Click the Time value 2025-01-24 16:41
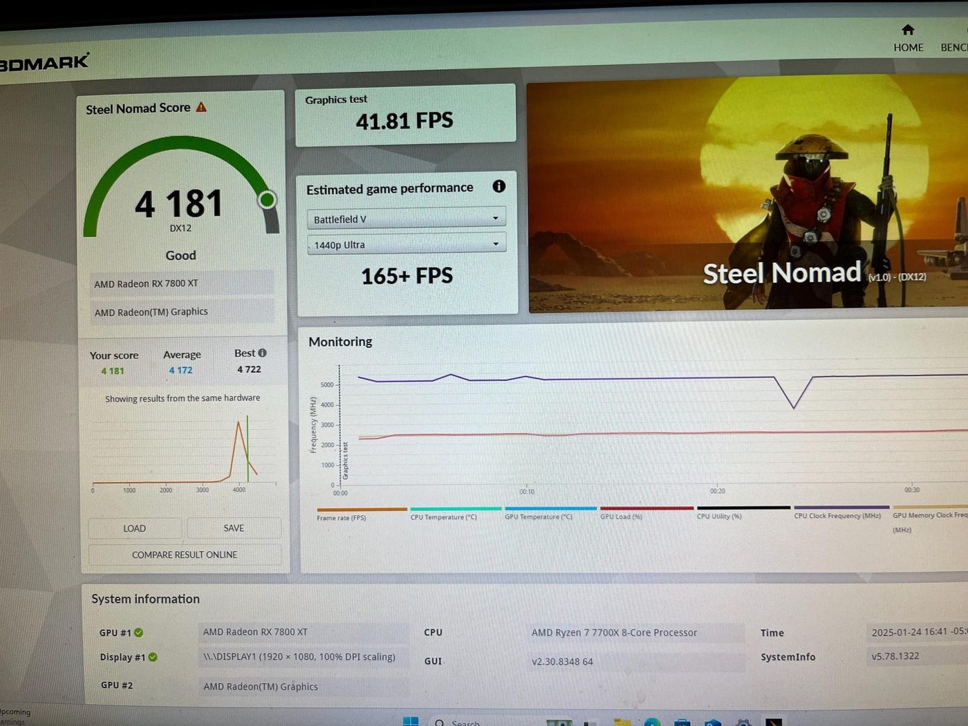Viewport: 968px width, 726px height. coord(917,632)
